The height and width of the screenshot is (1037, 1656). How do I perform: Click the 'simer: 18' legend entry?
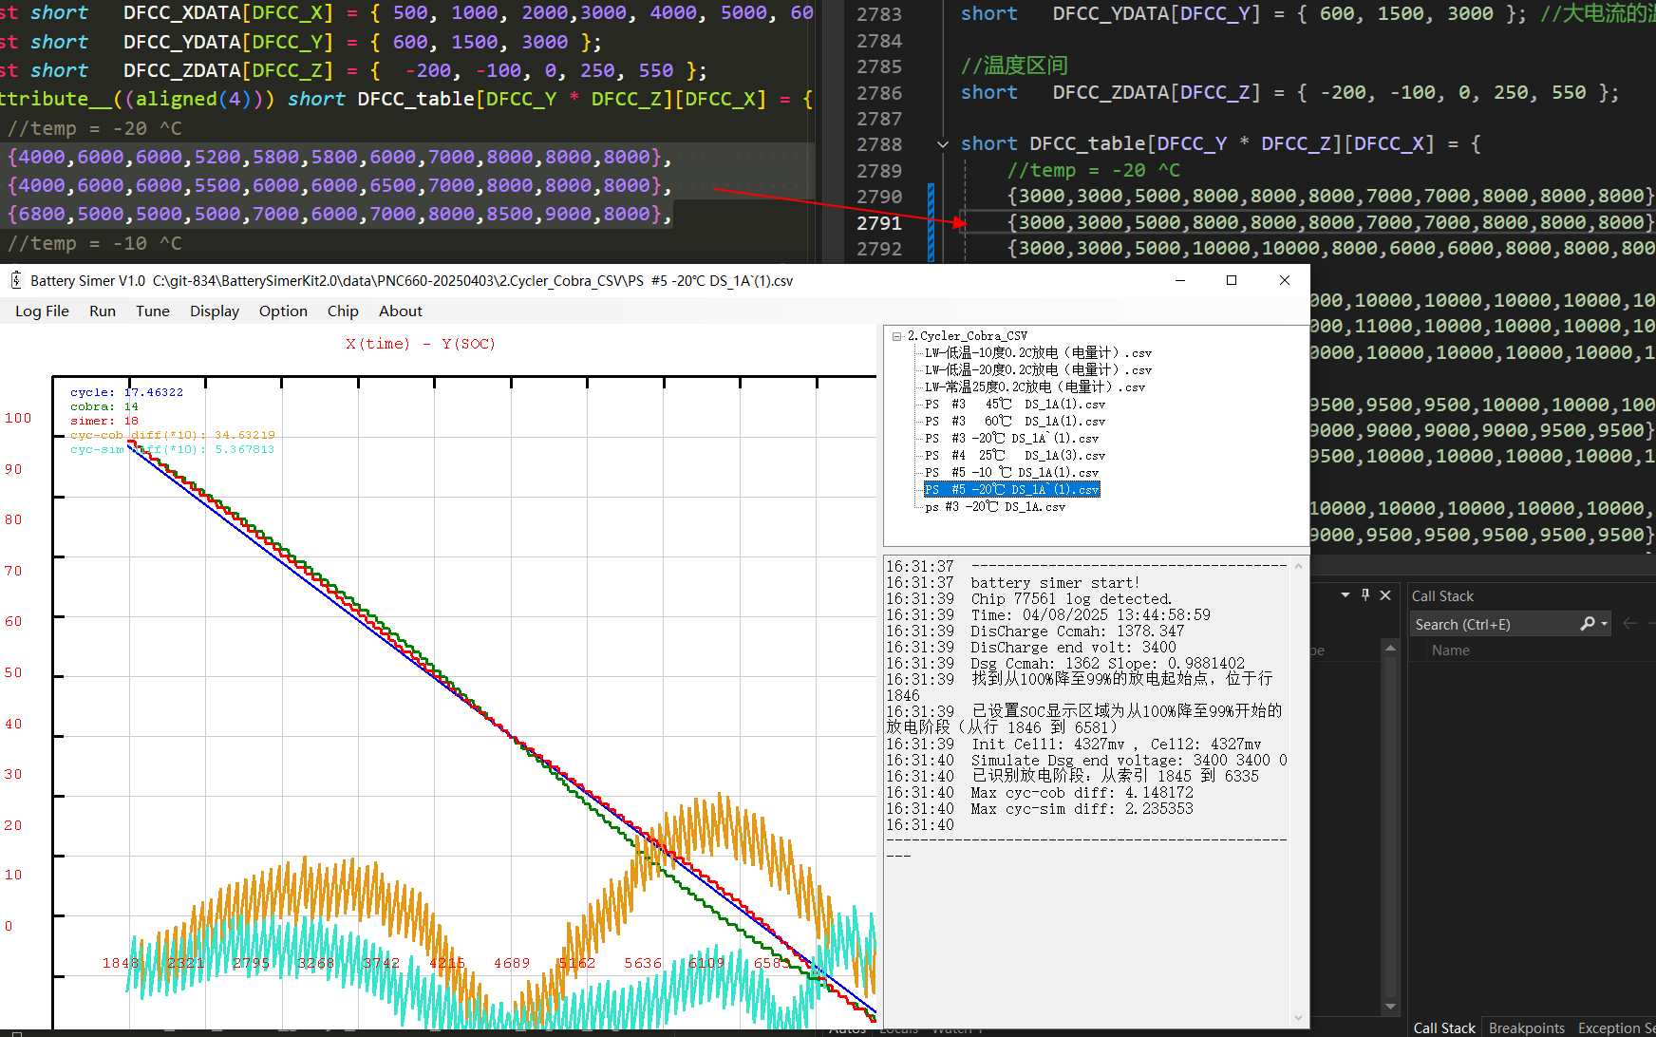click(x=104, y=421)
